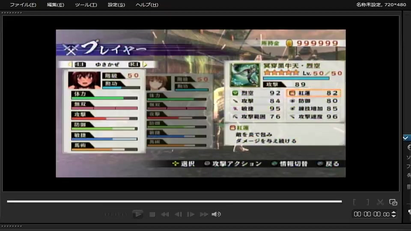Open the ファイル(F) menu
Screen dimensions: 411x231
click(x=23, y=5)
